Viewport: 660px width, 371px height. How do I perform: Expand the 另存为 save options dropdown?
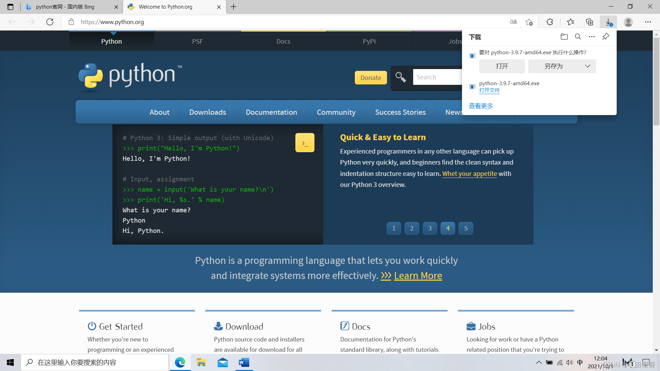point(587,66)
